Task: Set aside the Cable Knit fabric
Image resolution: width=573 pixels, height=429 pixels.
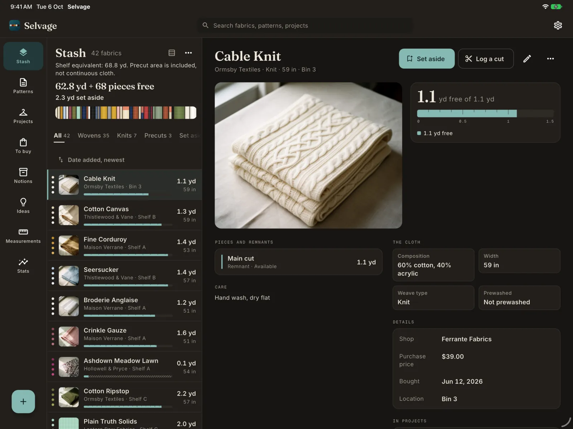Action: click(x=427, y=59)
